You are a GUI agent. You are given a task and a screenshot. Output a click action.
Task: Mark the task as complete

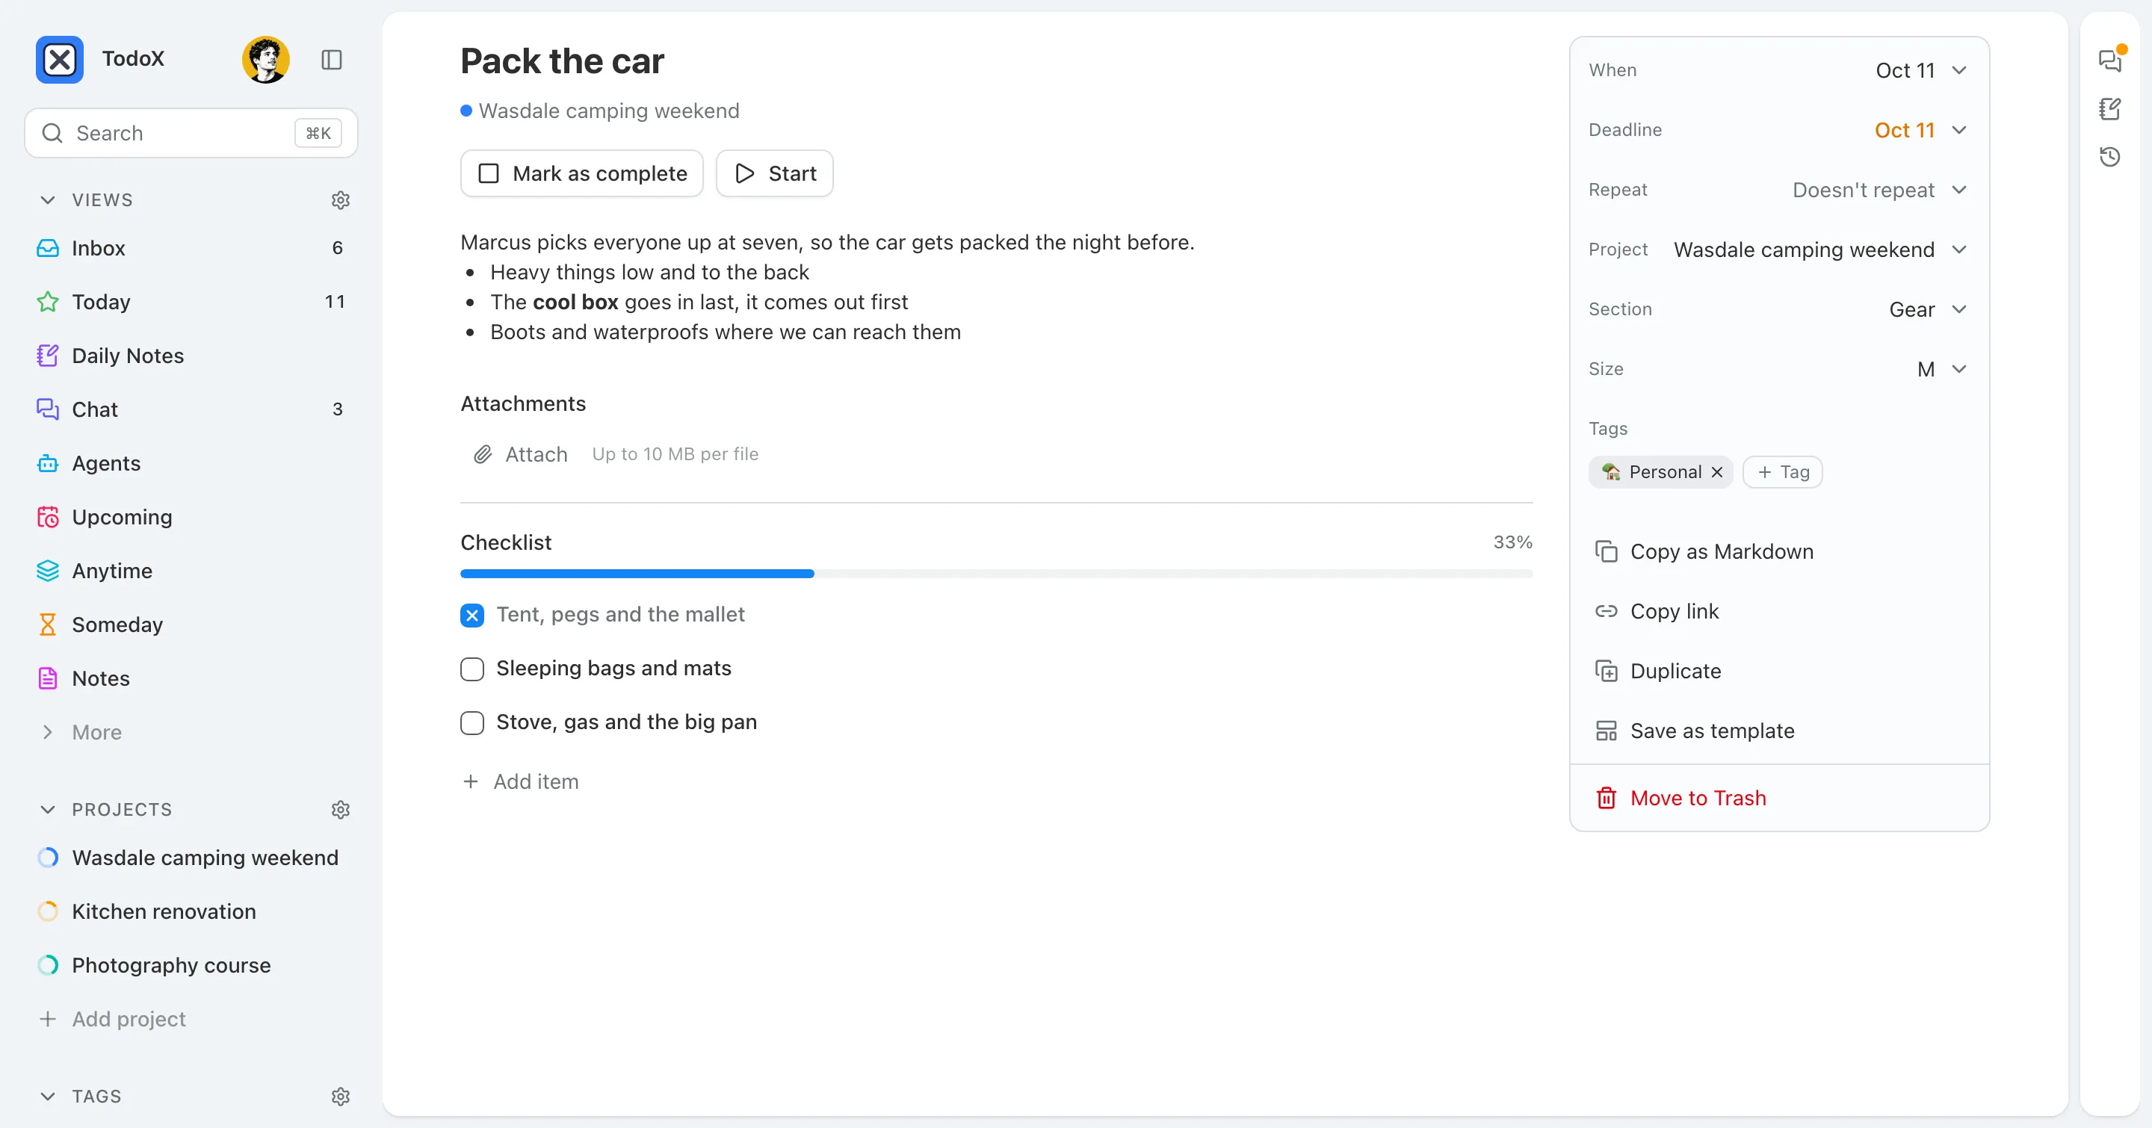pyautogui.click(x=581, y=173)
